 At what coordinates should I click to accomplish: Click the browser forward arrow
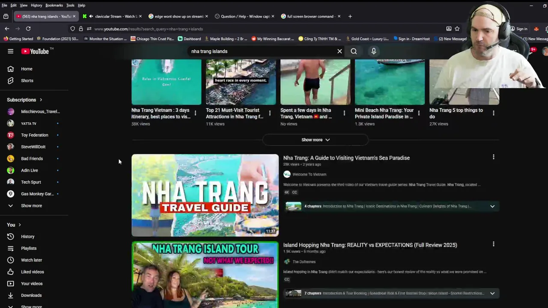click(x=18, y=29)
